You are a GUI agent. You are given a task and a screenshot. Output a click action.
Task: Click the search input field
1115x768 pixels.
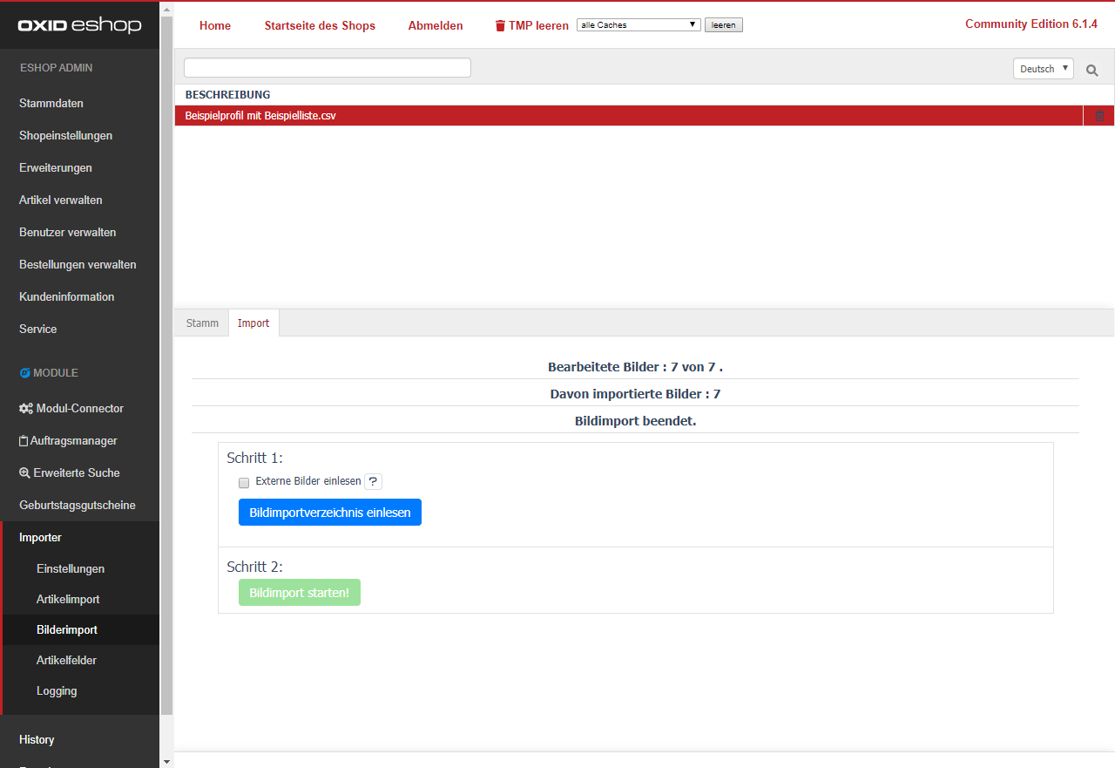click(x=327, y=68)
